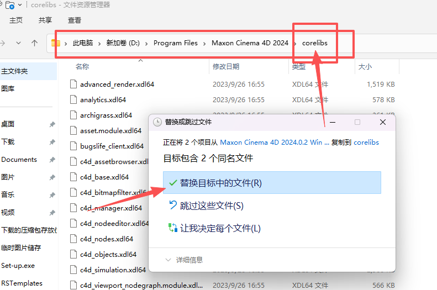Screen dimensions: 437x290
Task: Open the recent locations chevron dropdown
Action: (x=18, y=43)
